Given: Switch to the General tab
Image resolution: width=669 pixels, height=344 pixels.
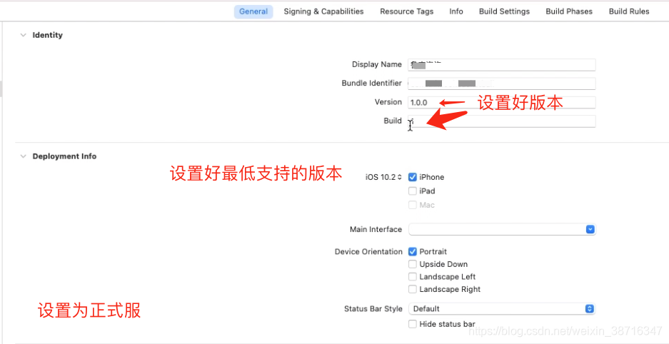Looking at the screenshot, I should 253,11.
